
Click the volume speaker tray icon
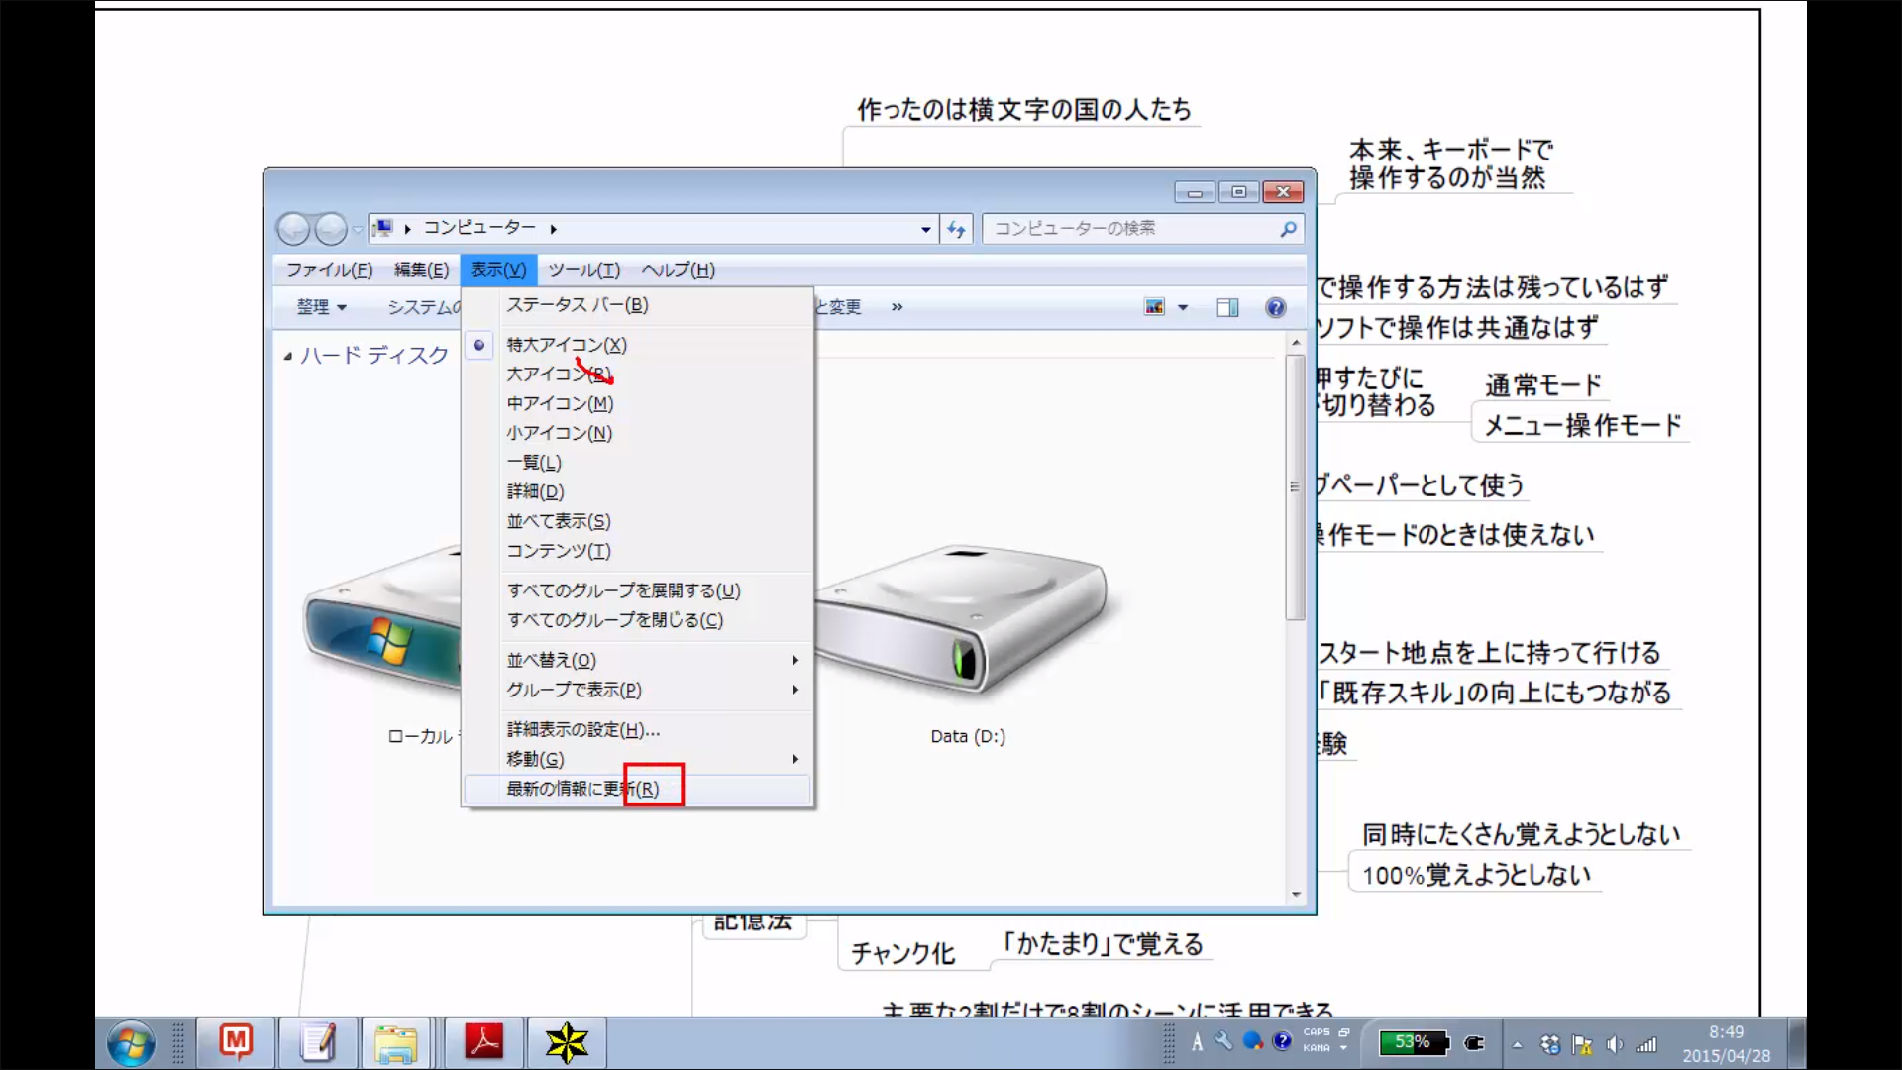tap(1614, 1044)
